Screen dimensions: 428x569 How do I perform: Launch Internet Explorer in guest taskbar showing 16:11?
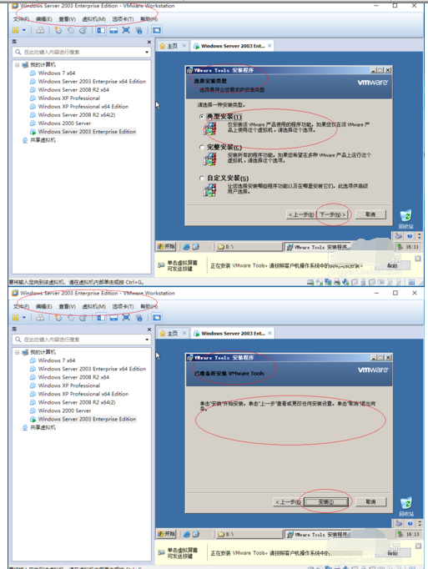[x=186, y=247]
